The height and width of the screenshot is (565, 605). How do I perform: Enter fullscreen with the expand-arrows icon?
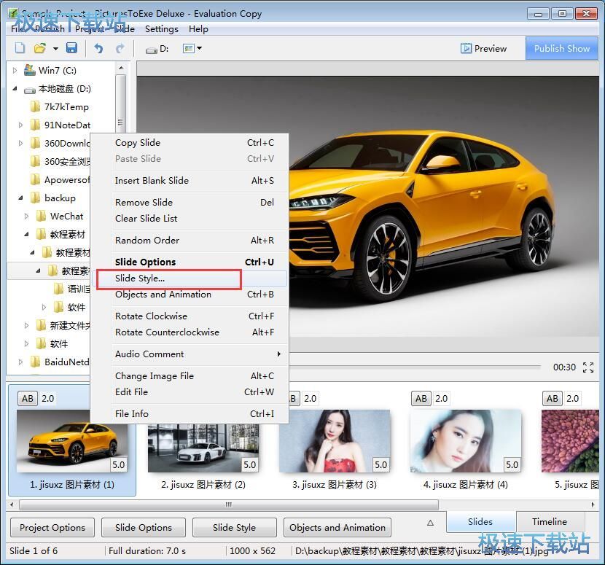tap(588, 367)
